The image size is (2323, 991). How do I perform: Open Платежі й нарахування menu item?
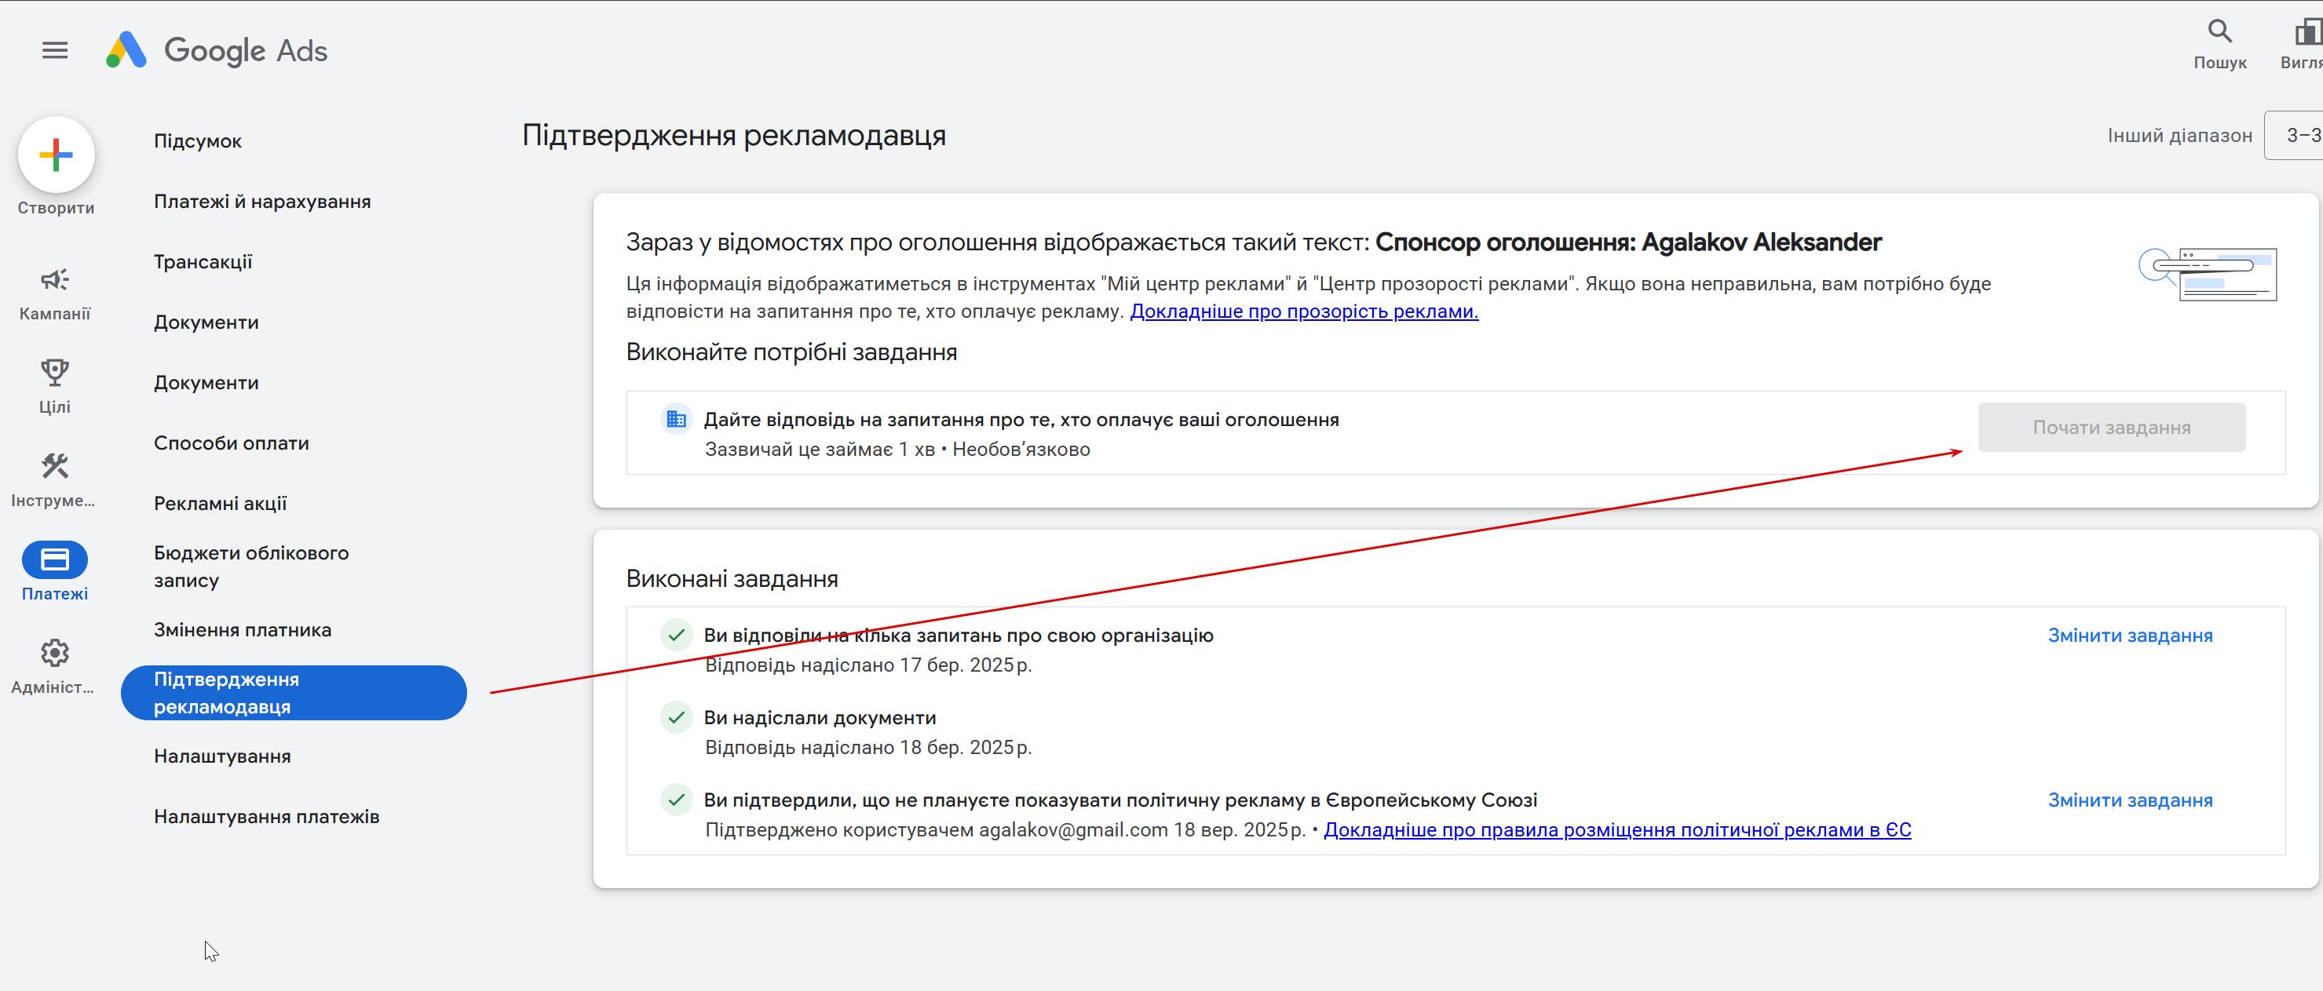[261, 202]
